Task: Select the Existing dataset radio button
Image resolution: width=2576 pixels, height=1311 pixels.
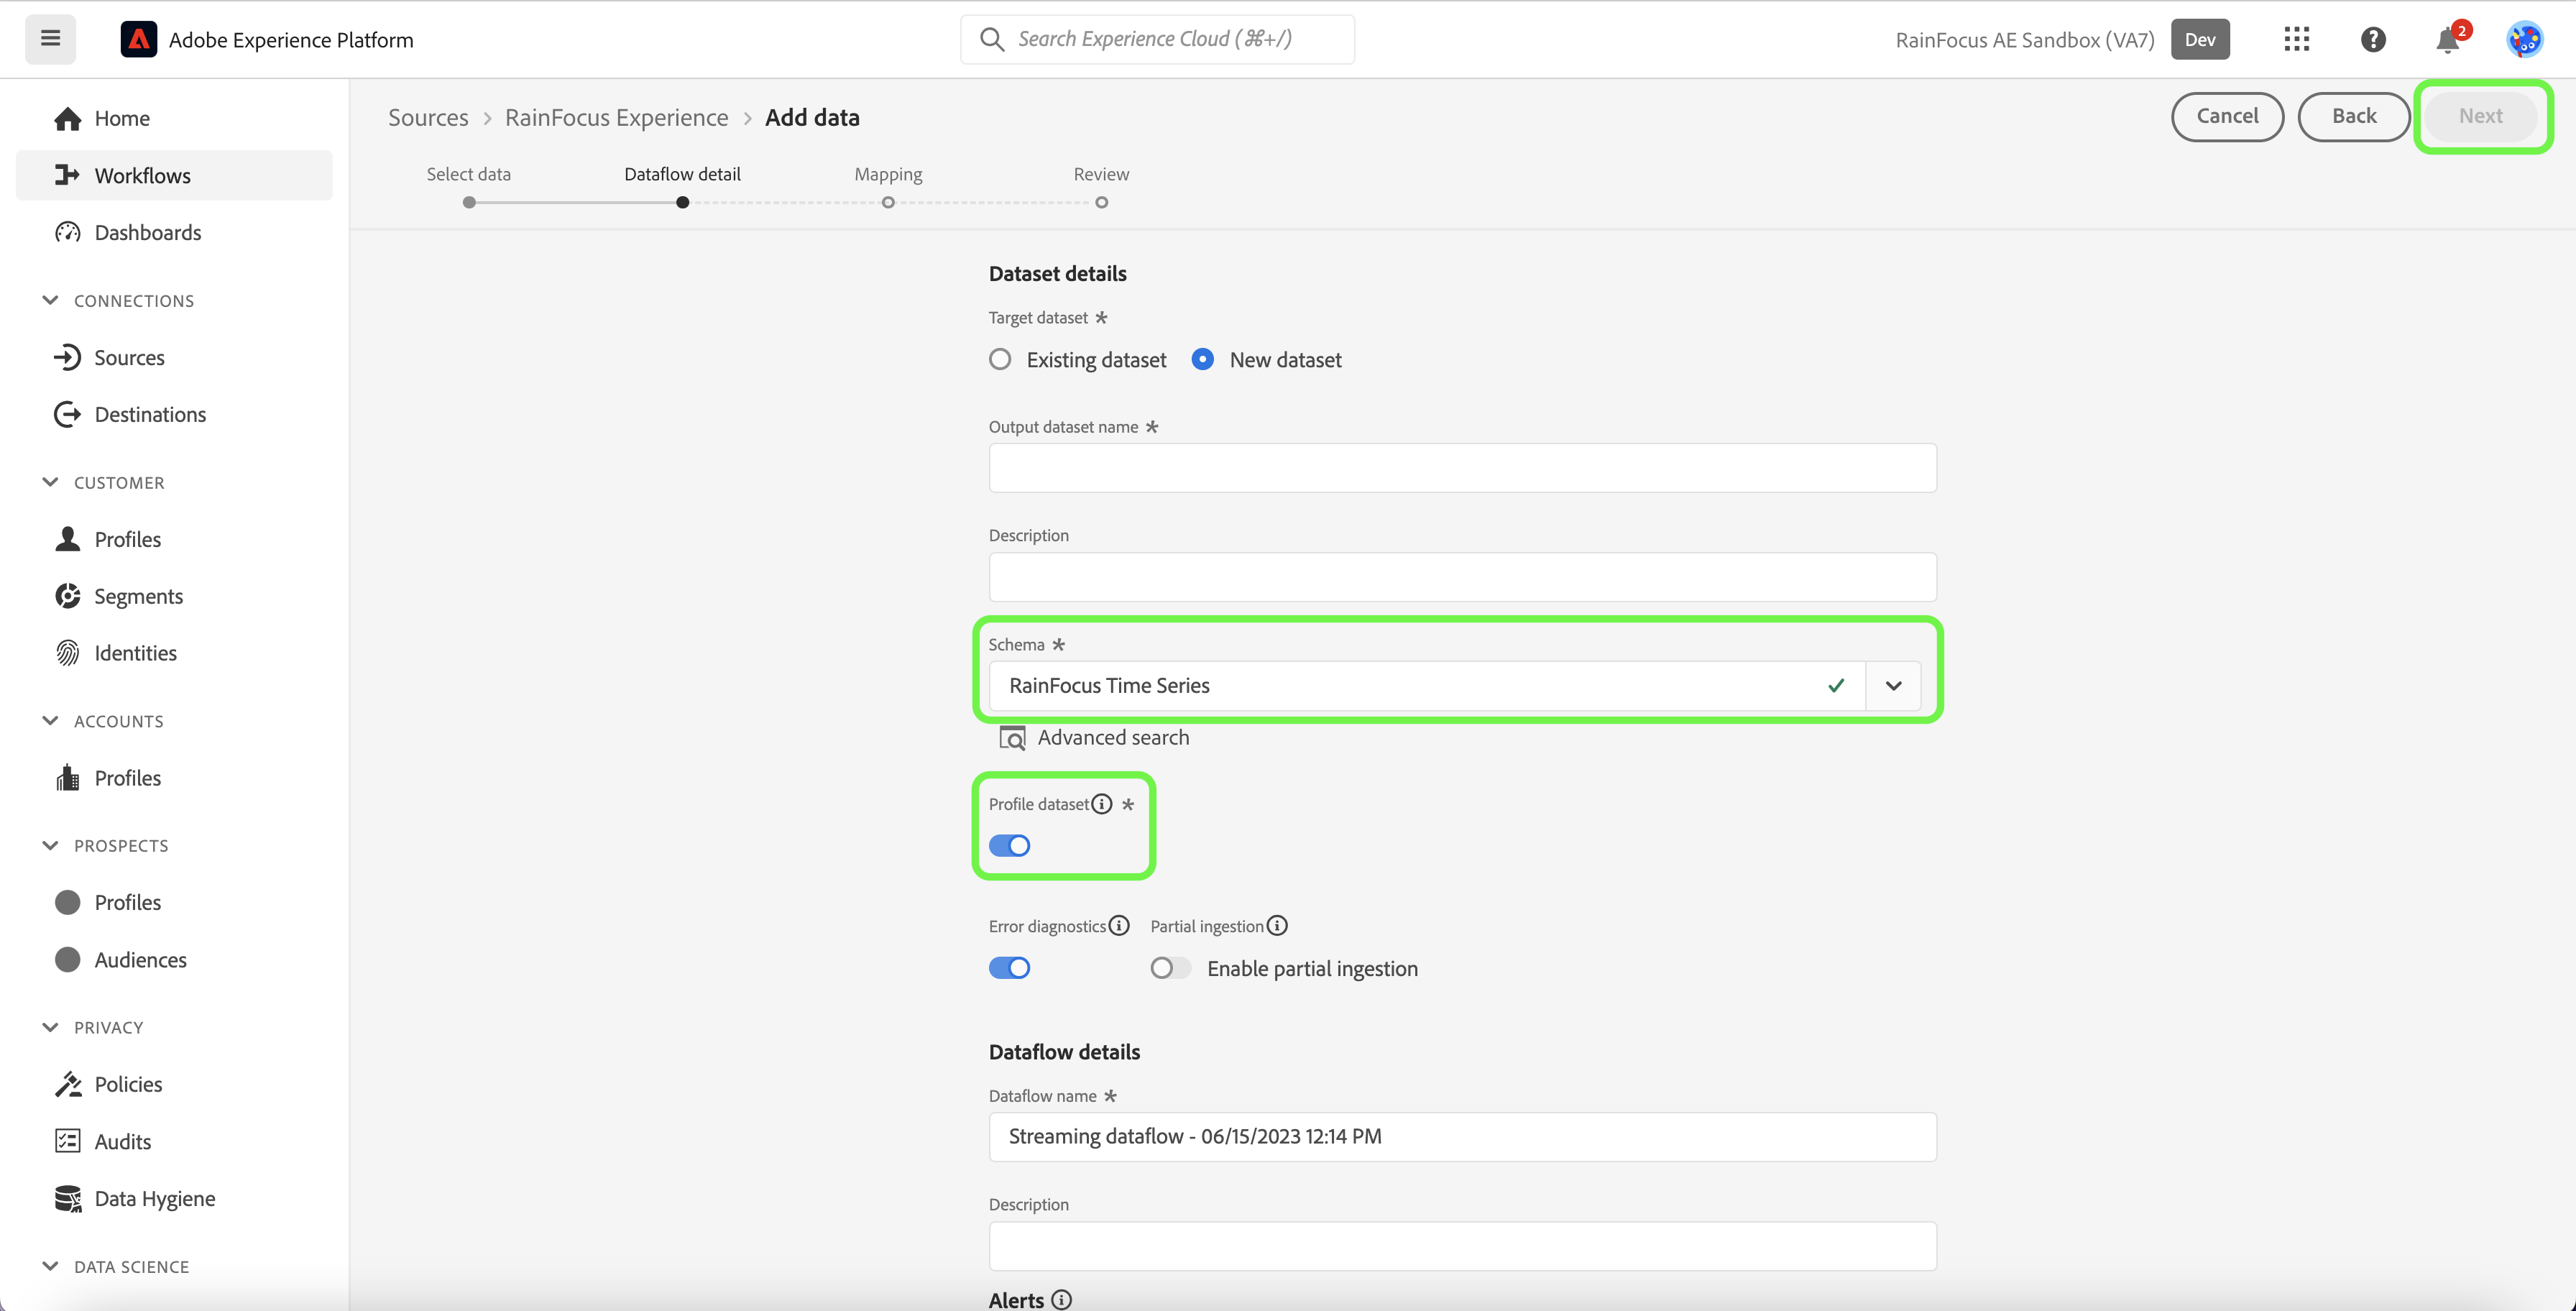Action: (x=1000, y=360)
